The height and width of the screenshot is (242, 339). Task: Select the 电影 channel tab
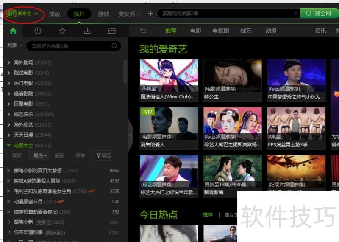point(196,31)
